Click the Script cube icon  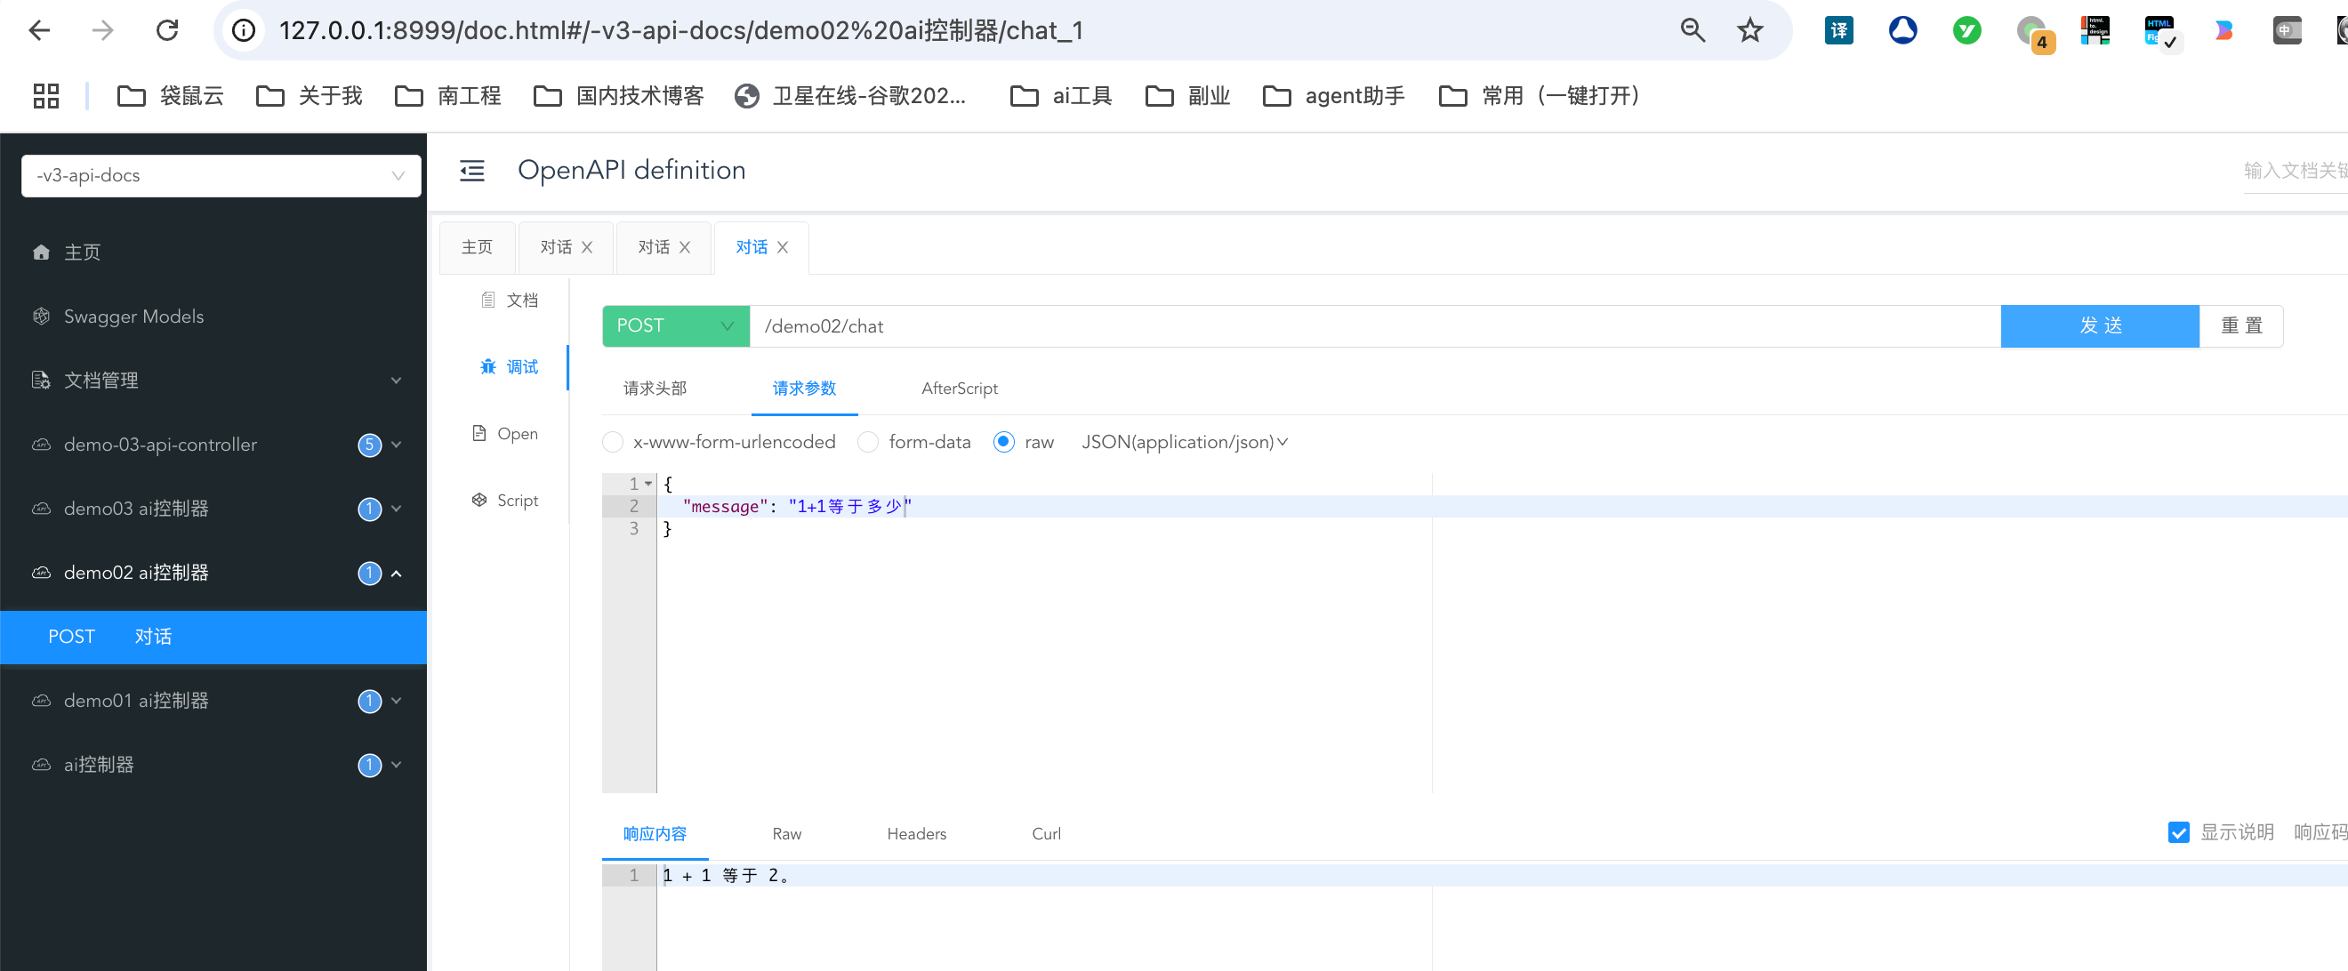click(478, 500)
